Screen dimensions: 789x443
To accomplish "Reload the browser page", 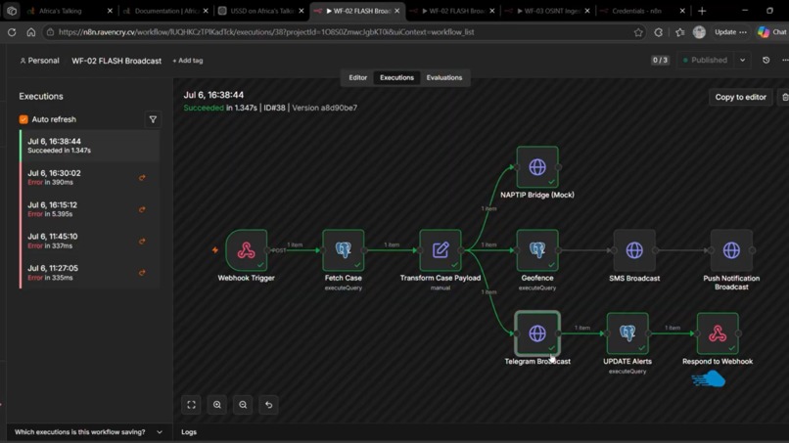I will 12,32.
